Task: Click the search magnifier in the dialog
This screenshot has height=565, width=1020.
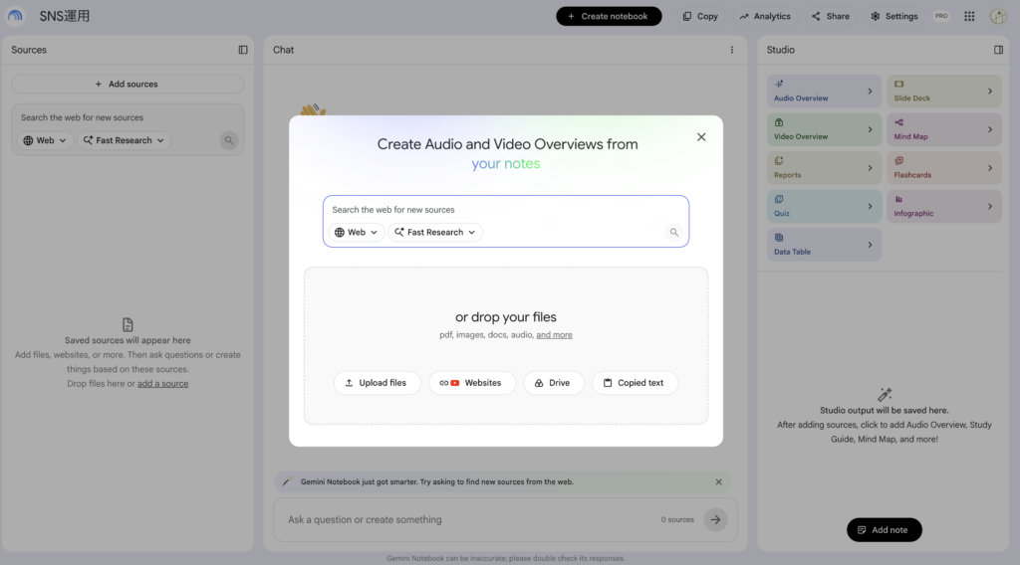Action: coord(674,232)
